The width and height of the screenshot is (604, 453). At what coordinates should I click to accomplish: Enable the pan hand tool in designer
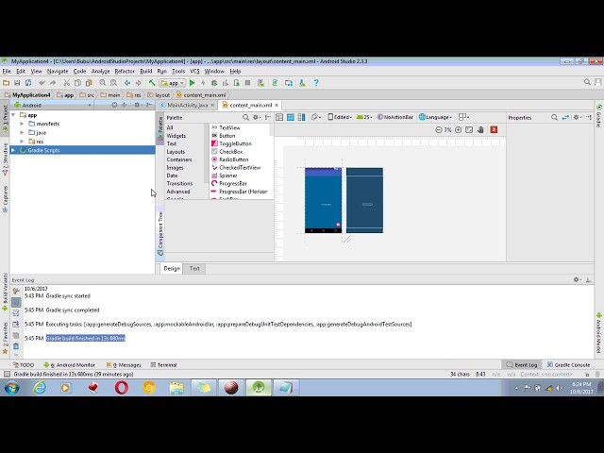[x=480, y=129]
